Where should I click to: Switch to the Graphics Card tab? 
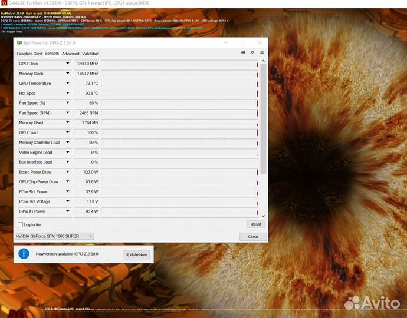(29, 54)
